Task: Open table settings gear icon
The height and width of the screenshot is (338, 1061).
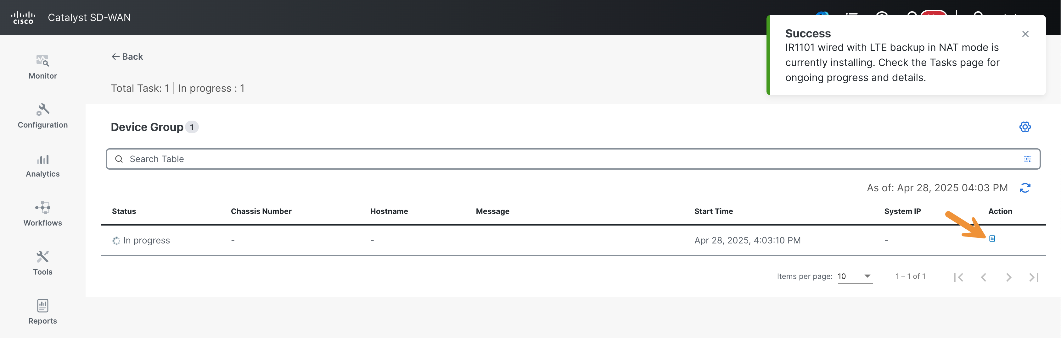Action: click(1025, 127)
